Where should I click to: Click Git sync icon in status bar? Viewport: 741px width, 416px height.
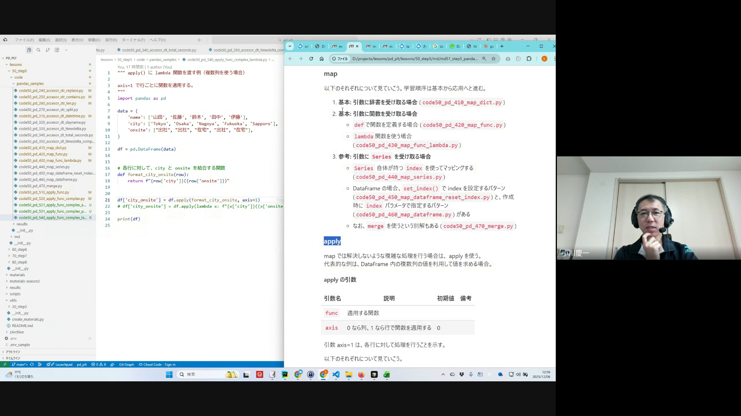32,364
